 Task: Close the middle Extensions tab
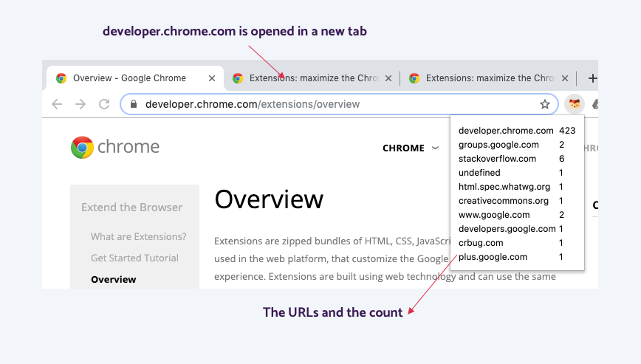click(x=388, y=78)
